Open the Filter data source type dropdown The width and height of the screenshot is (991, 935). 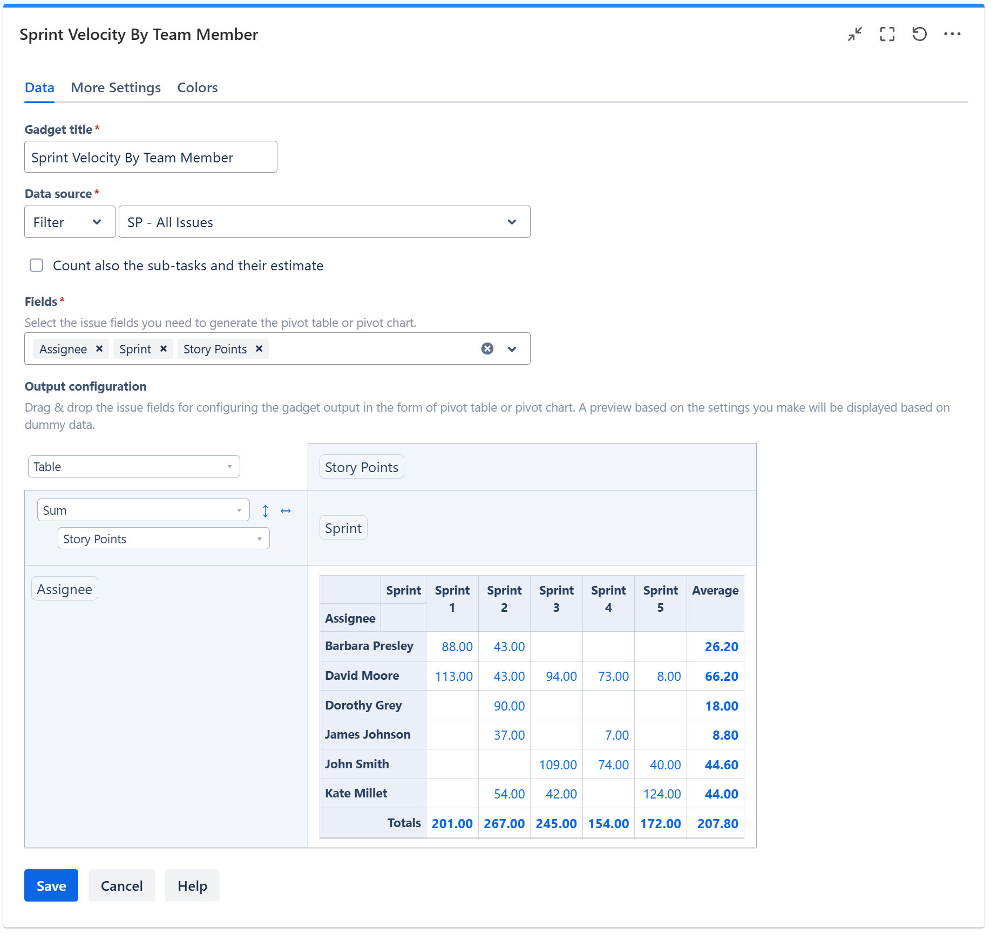(70, 222)
